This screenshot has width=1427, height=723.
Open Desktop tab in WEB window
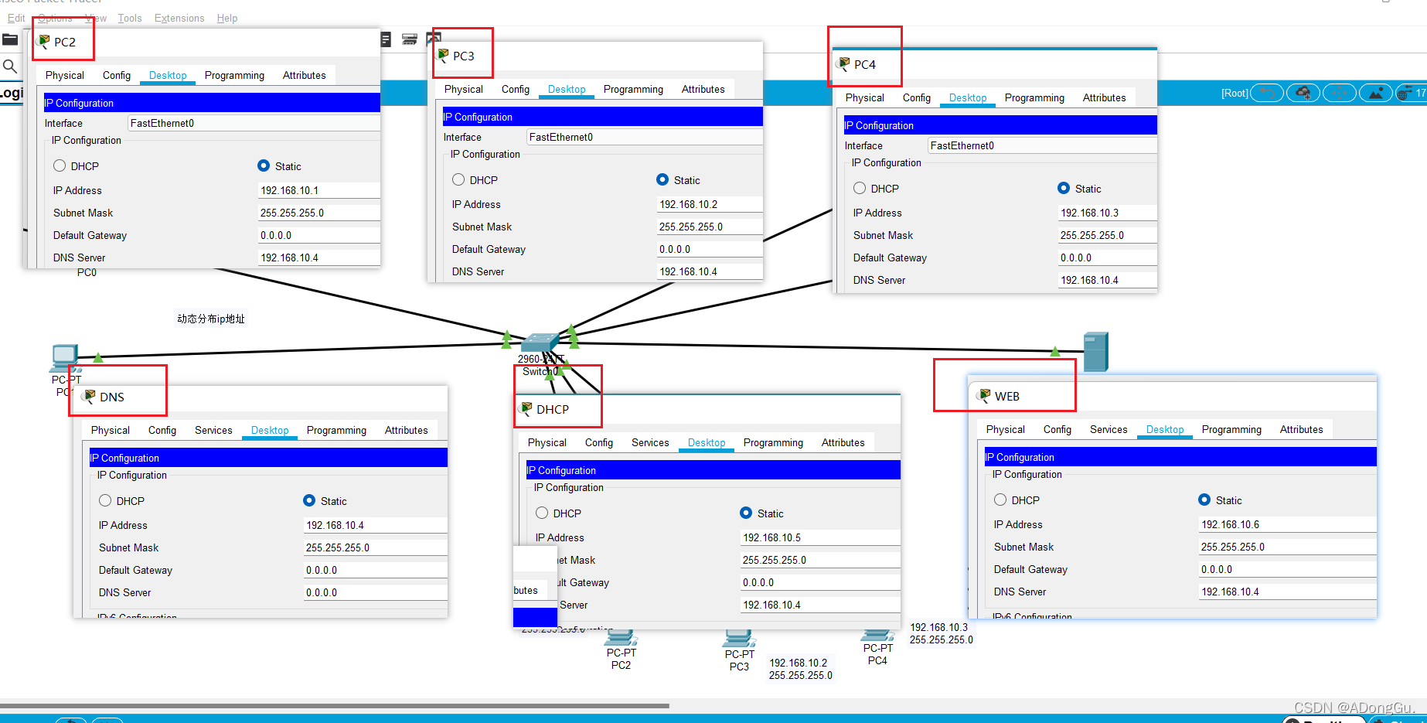pos(1165,429)
